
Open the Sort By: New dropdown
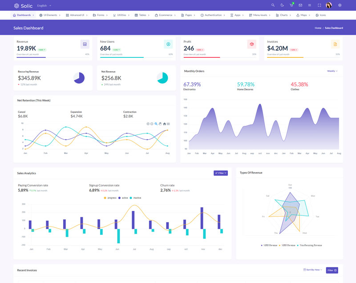[313, 270]
